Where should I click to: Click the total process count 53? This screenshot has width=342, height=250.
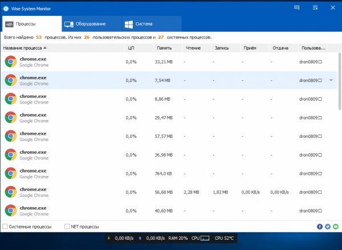click(x=39, y=37)
